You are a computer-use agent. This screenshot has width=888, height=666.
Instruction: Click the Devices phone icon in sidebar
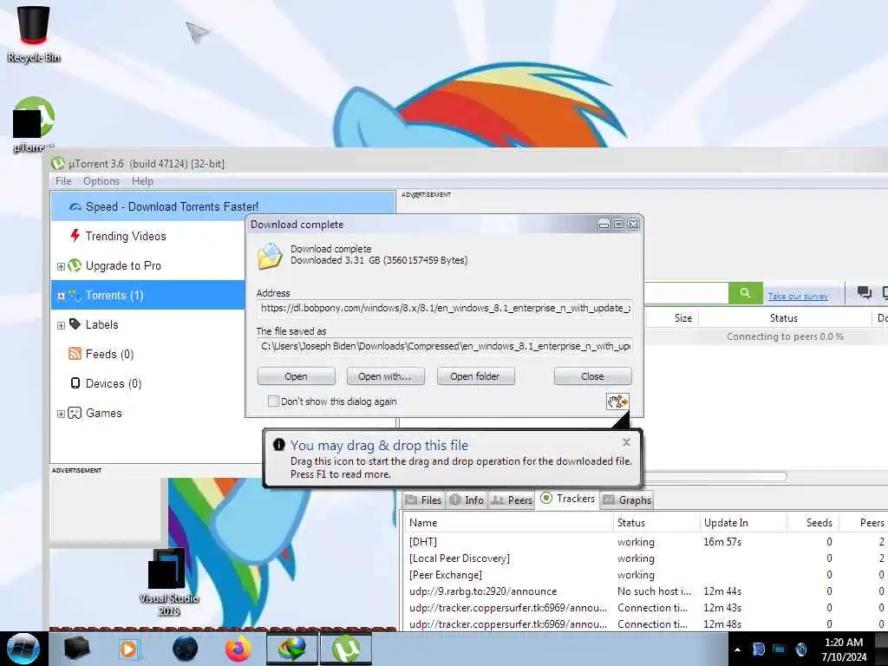click(75, 383)
